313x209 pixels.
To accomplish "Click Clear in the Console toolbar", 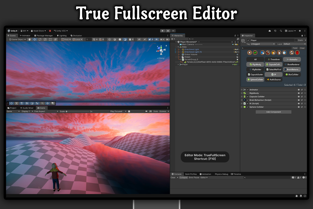I will tap(173, 177).
